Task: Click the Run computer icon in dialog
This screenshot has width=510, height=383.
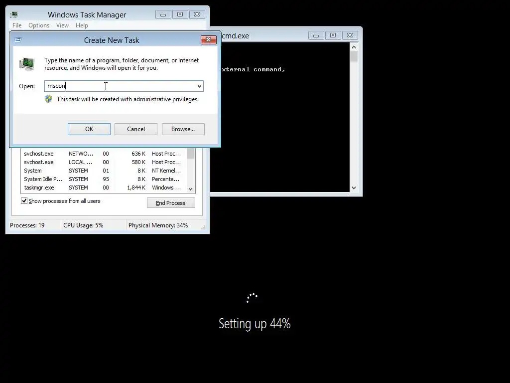Action: click(x=27, y=63)
